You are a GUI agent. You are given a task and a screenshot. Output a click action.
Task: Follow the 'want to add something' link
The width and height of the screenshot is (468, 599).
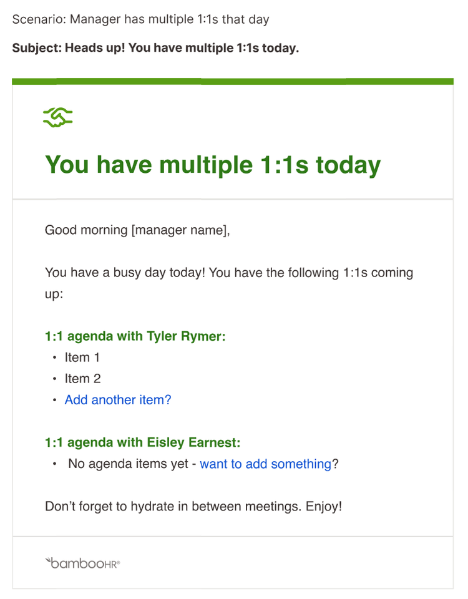[266, 464]
